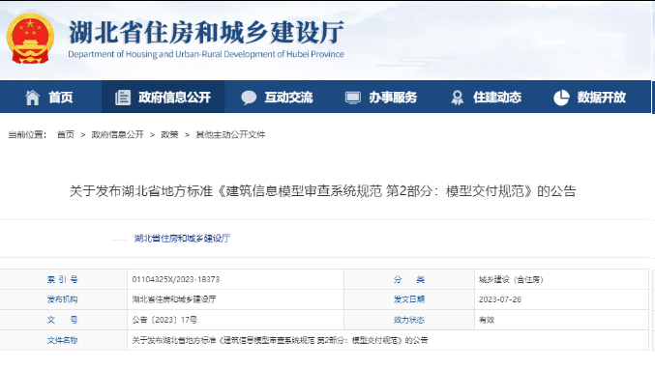Image resolution: width=655 pixels, height=369 pixels.
Task: Click the 索引号 label cell
Action: coord(63,279)
